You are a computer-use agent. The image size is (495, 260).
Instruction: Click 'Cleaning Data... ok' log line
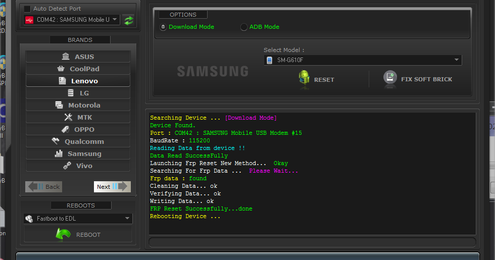183,186
